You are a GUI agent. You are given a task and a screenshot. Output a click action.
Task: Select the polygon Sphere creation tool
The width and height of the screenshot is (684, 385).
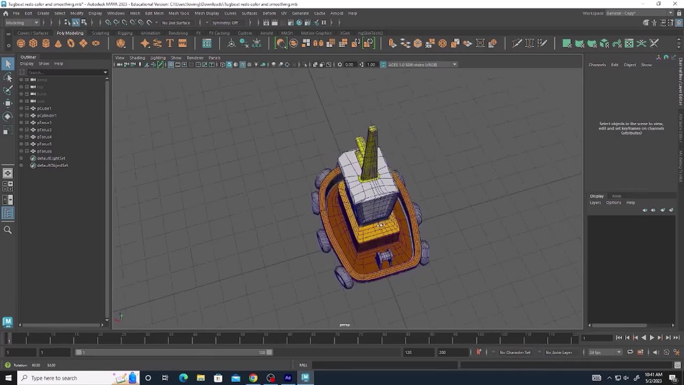pyautogui.click(x=21, y=43)
